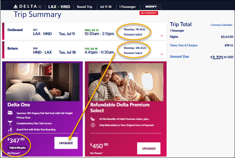Click the Amount Due link
This screenshot has height=158, width=235.
point(179,56)
